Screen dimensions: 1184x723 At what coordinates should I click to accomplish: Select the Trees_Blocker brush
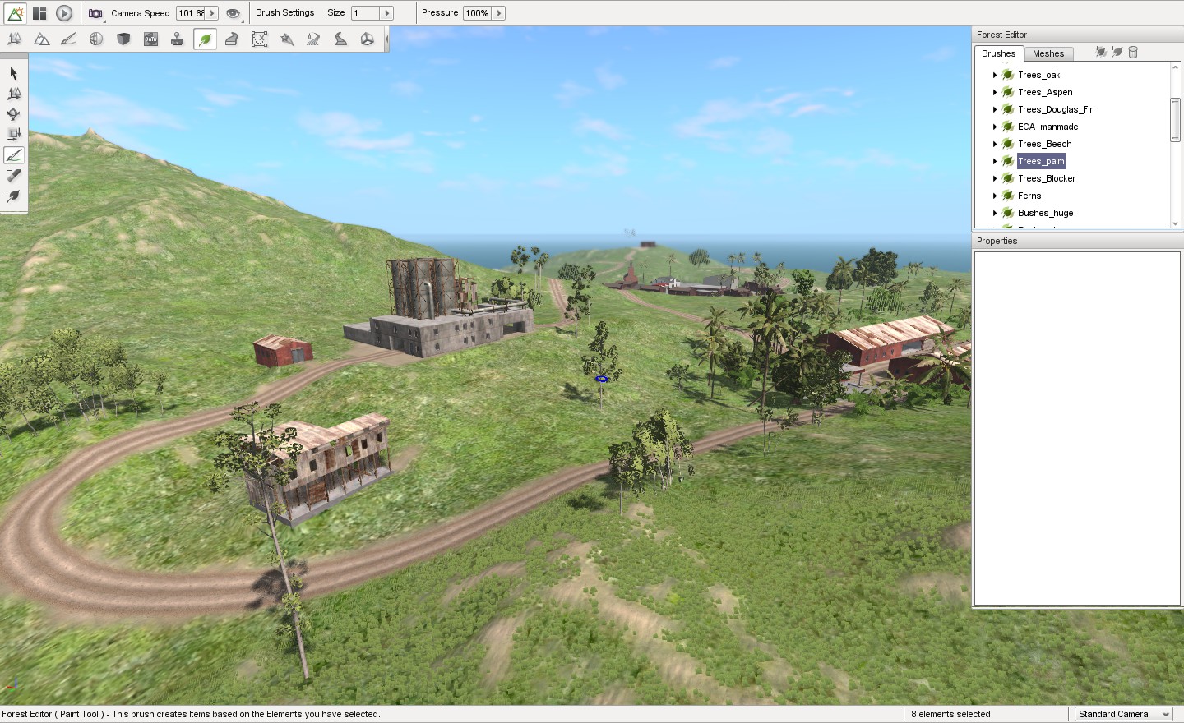pos(1046,178)
